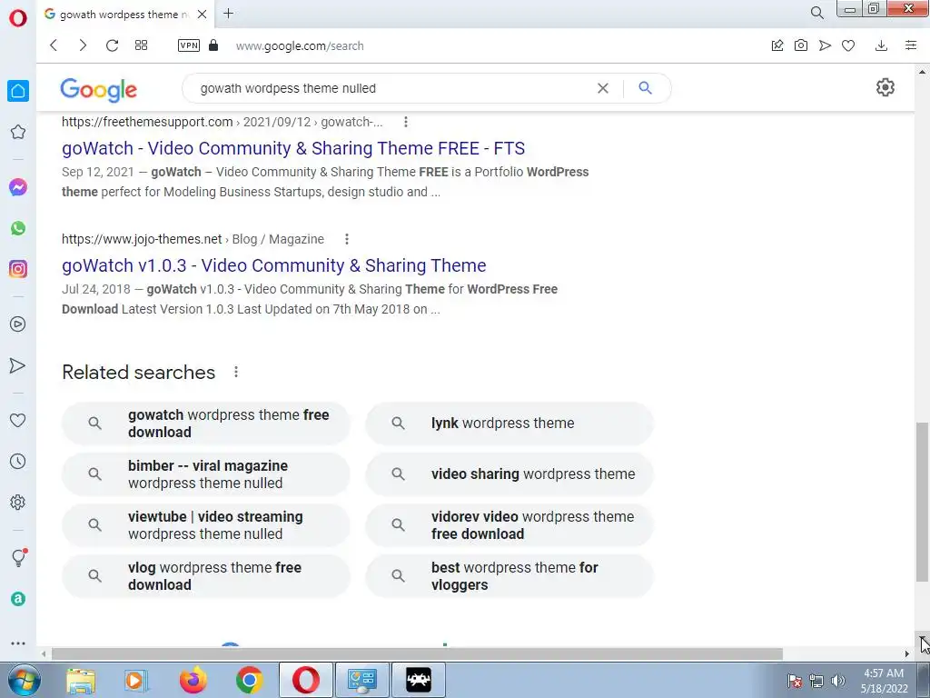Click the Google logo
This screenshot has height=698, width=930.
98,89
